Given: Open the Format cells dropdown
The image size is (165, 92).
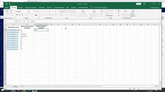Looking at the screenshot, I should 110,16.
